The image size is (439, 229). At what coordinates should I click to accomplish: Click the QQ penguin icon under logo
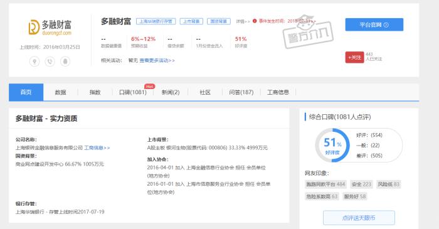[x=65, y=61]
